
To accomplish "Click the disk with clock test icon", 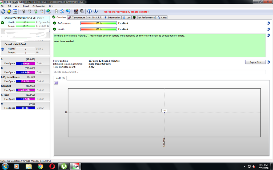I will point(29,11).
